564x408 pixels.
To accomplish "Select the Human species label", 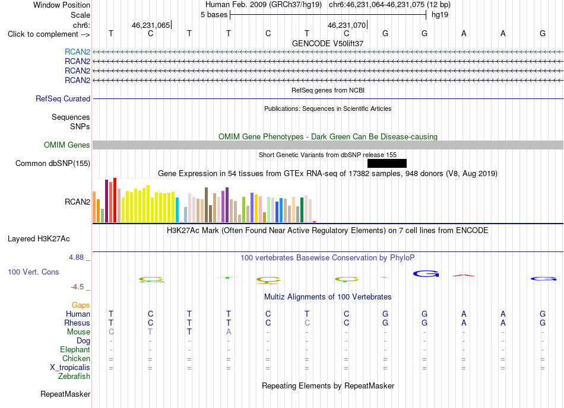I will tap(78, 314).
